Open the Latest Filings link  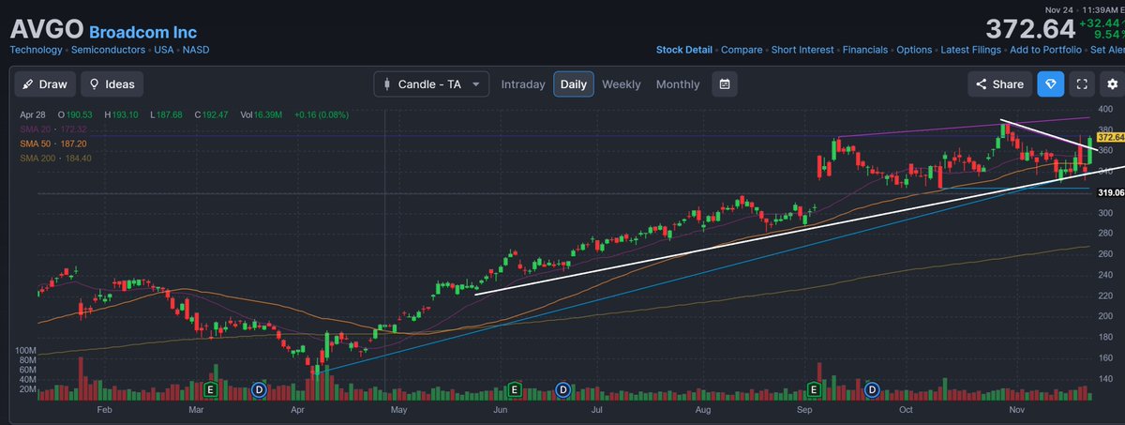click(x=970, y=50)
